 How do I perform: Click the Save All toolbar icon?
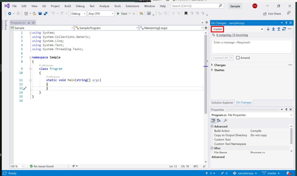click(x=45, y=13)
